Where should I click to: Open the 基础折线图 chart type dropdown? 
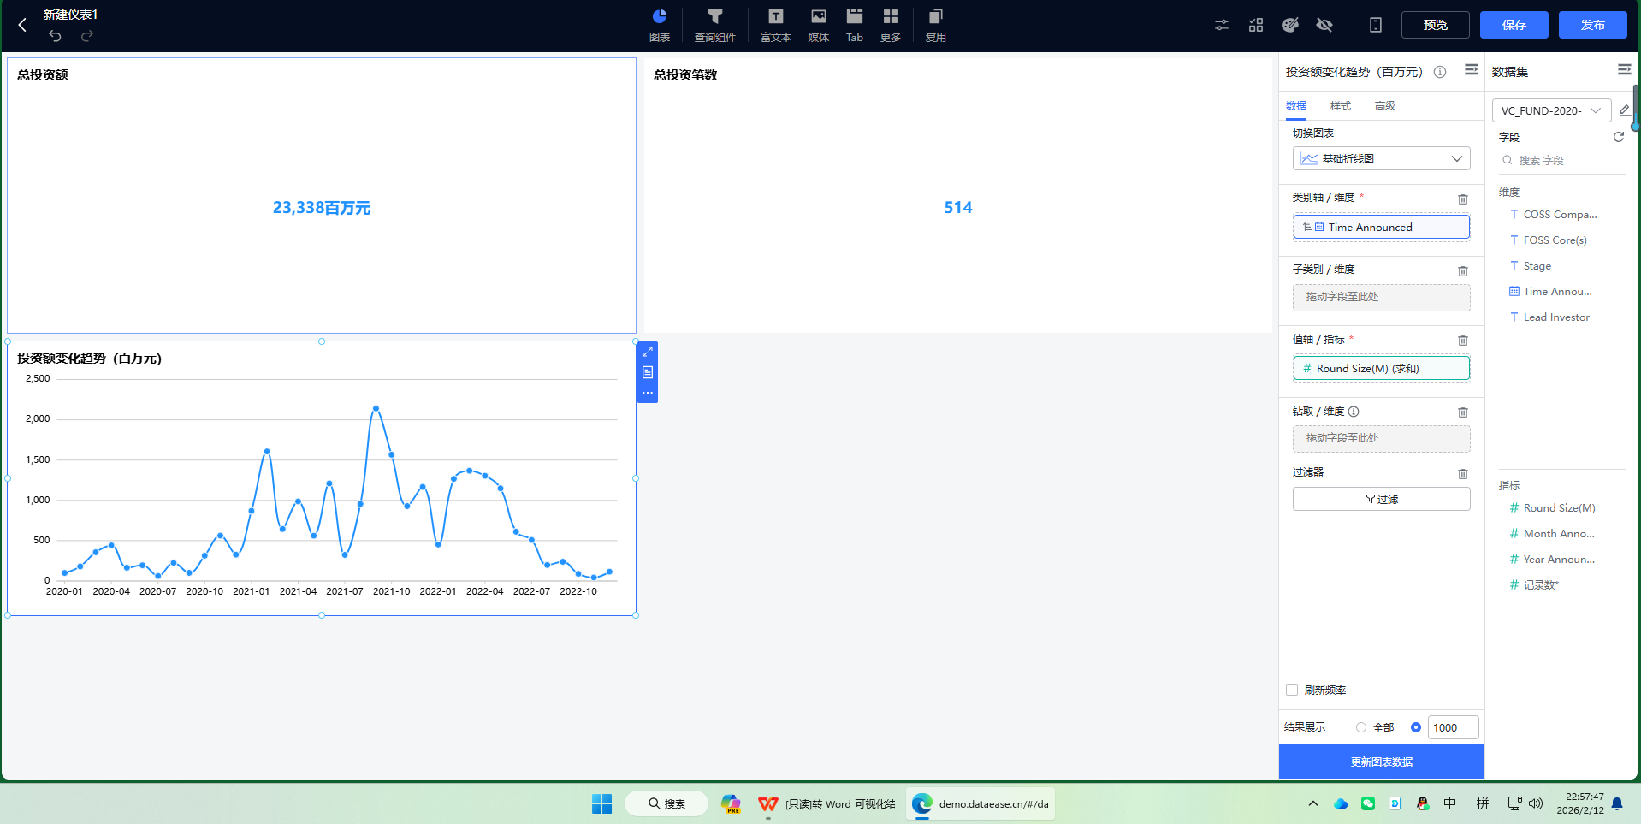point(1382,159)
